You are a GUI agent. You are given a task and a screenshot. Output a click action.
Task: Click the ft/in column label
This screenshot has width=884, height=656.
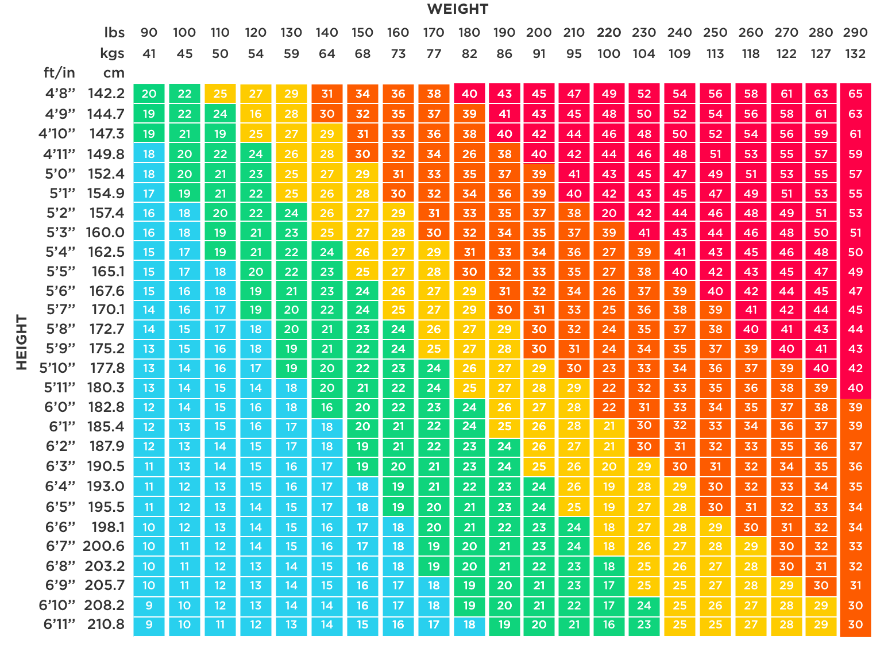[x=60, y=73]
